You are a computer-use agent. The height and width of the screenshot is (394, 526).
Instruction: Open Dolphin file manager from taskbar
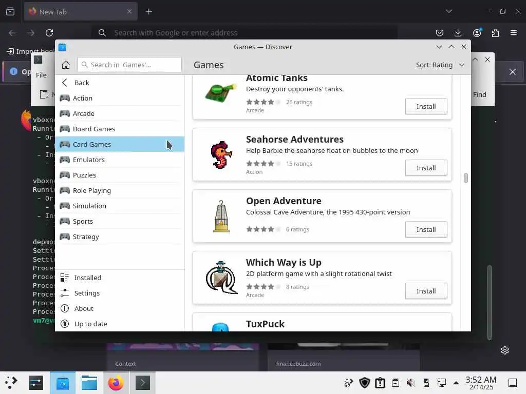[x=89, y=383]
